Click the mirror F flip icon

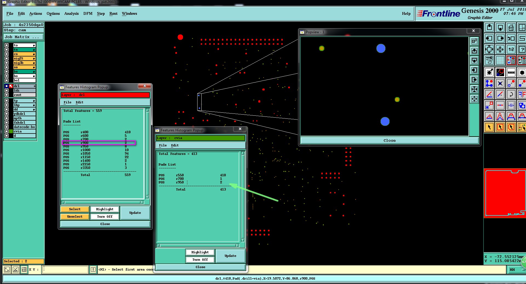coord(522,95)
